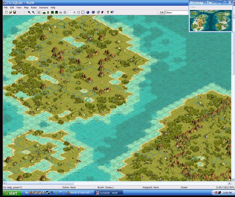Open the Help menu
This screenshot has width=235, height=197.
[53, 8]
